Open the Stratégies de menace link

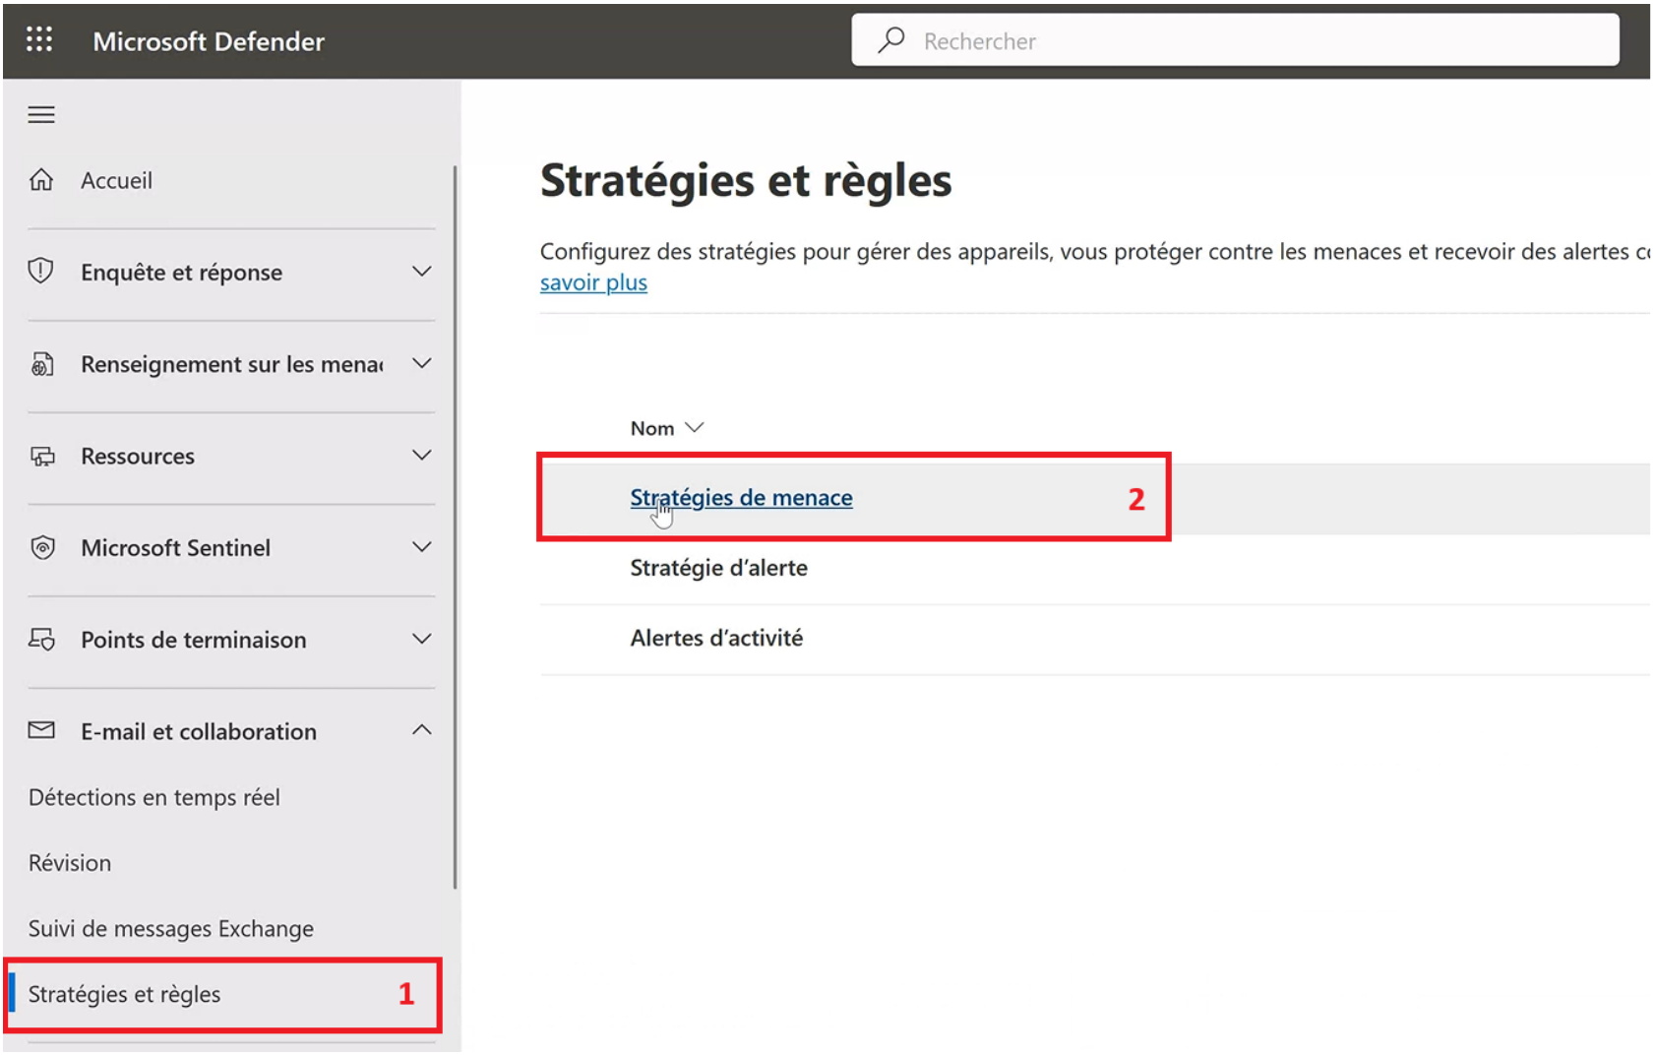coord(740,497)
